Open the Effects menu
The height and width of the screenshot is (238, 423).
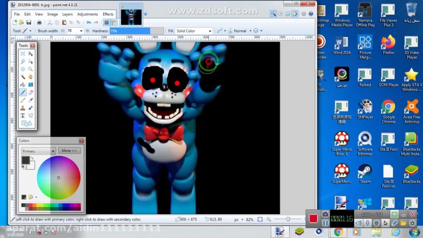[108, 14]
